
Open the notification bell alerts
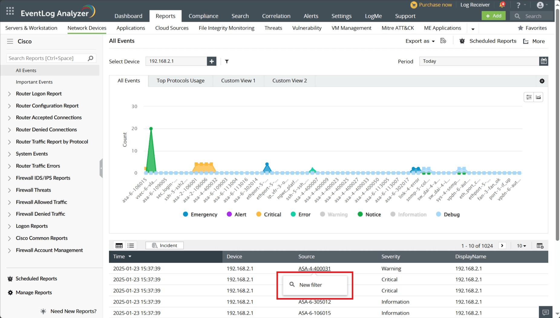click(x=502, y=5)
